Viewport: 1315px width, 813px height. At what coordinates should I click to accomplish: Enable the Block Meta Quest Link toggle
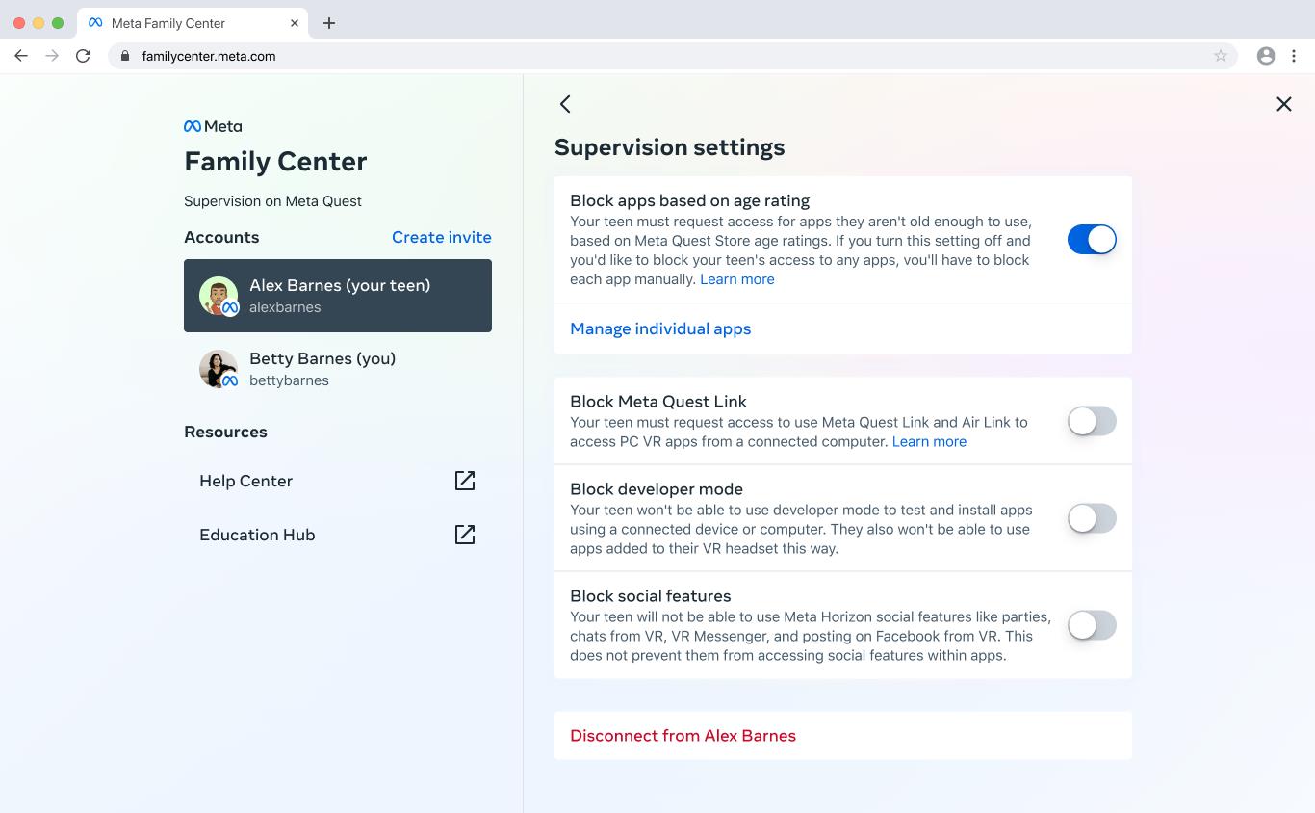point(1091,421)
